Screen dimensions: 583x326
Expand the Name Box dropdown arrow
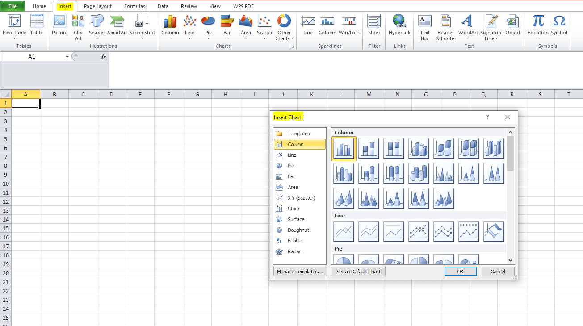coord(67,57)
